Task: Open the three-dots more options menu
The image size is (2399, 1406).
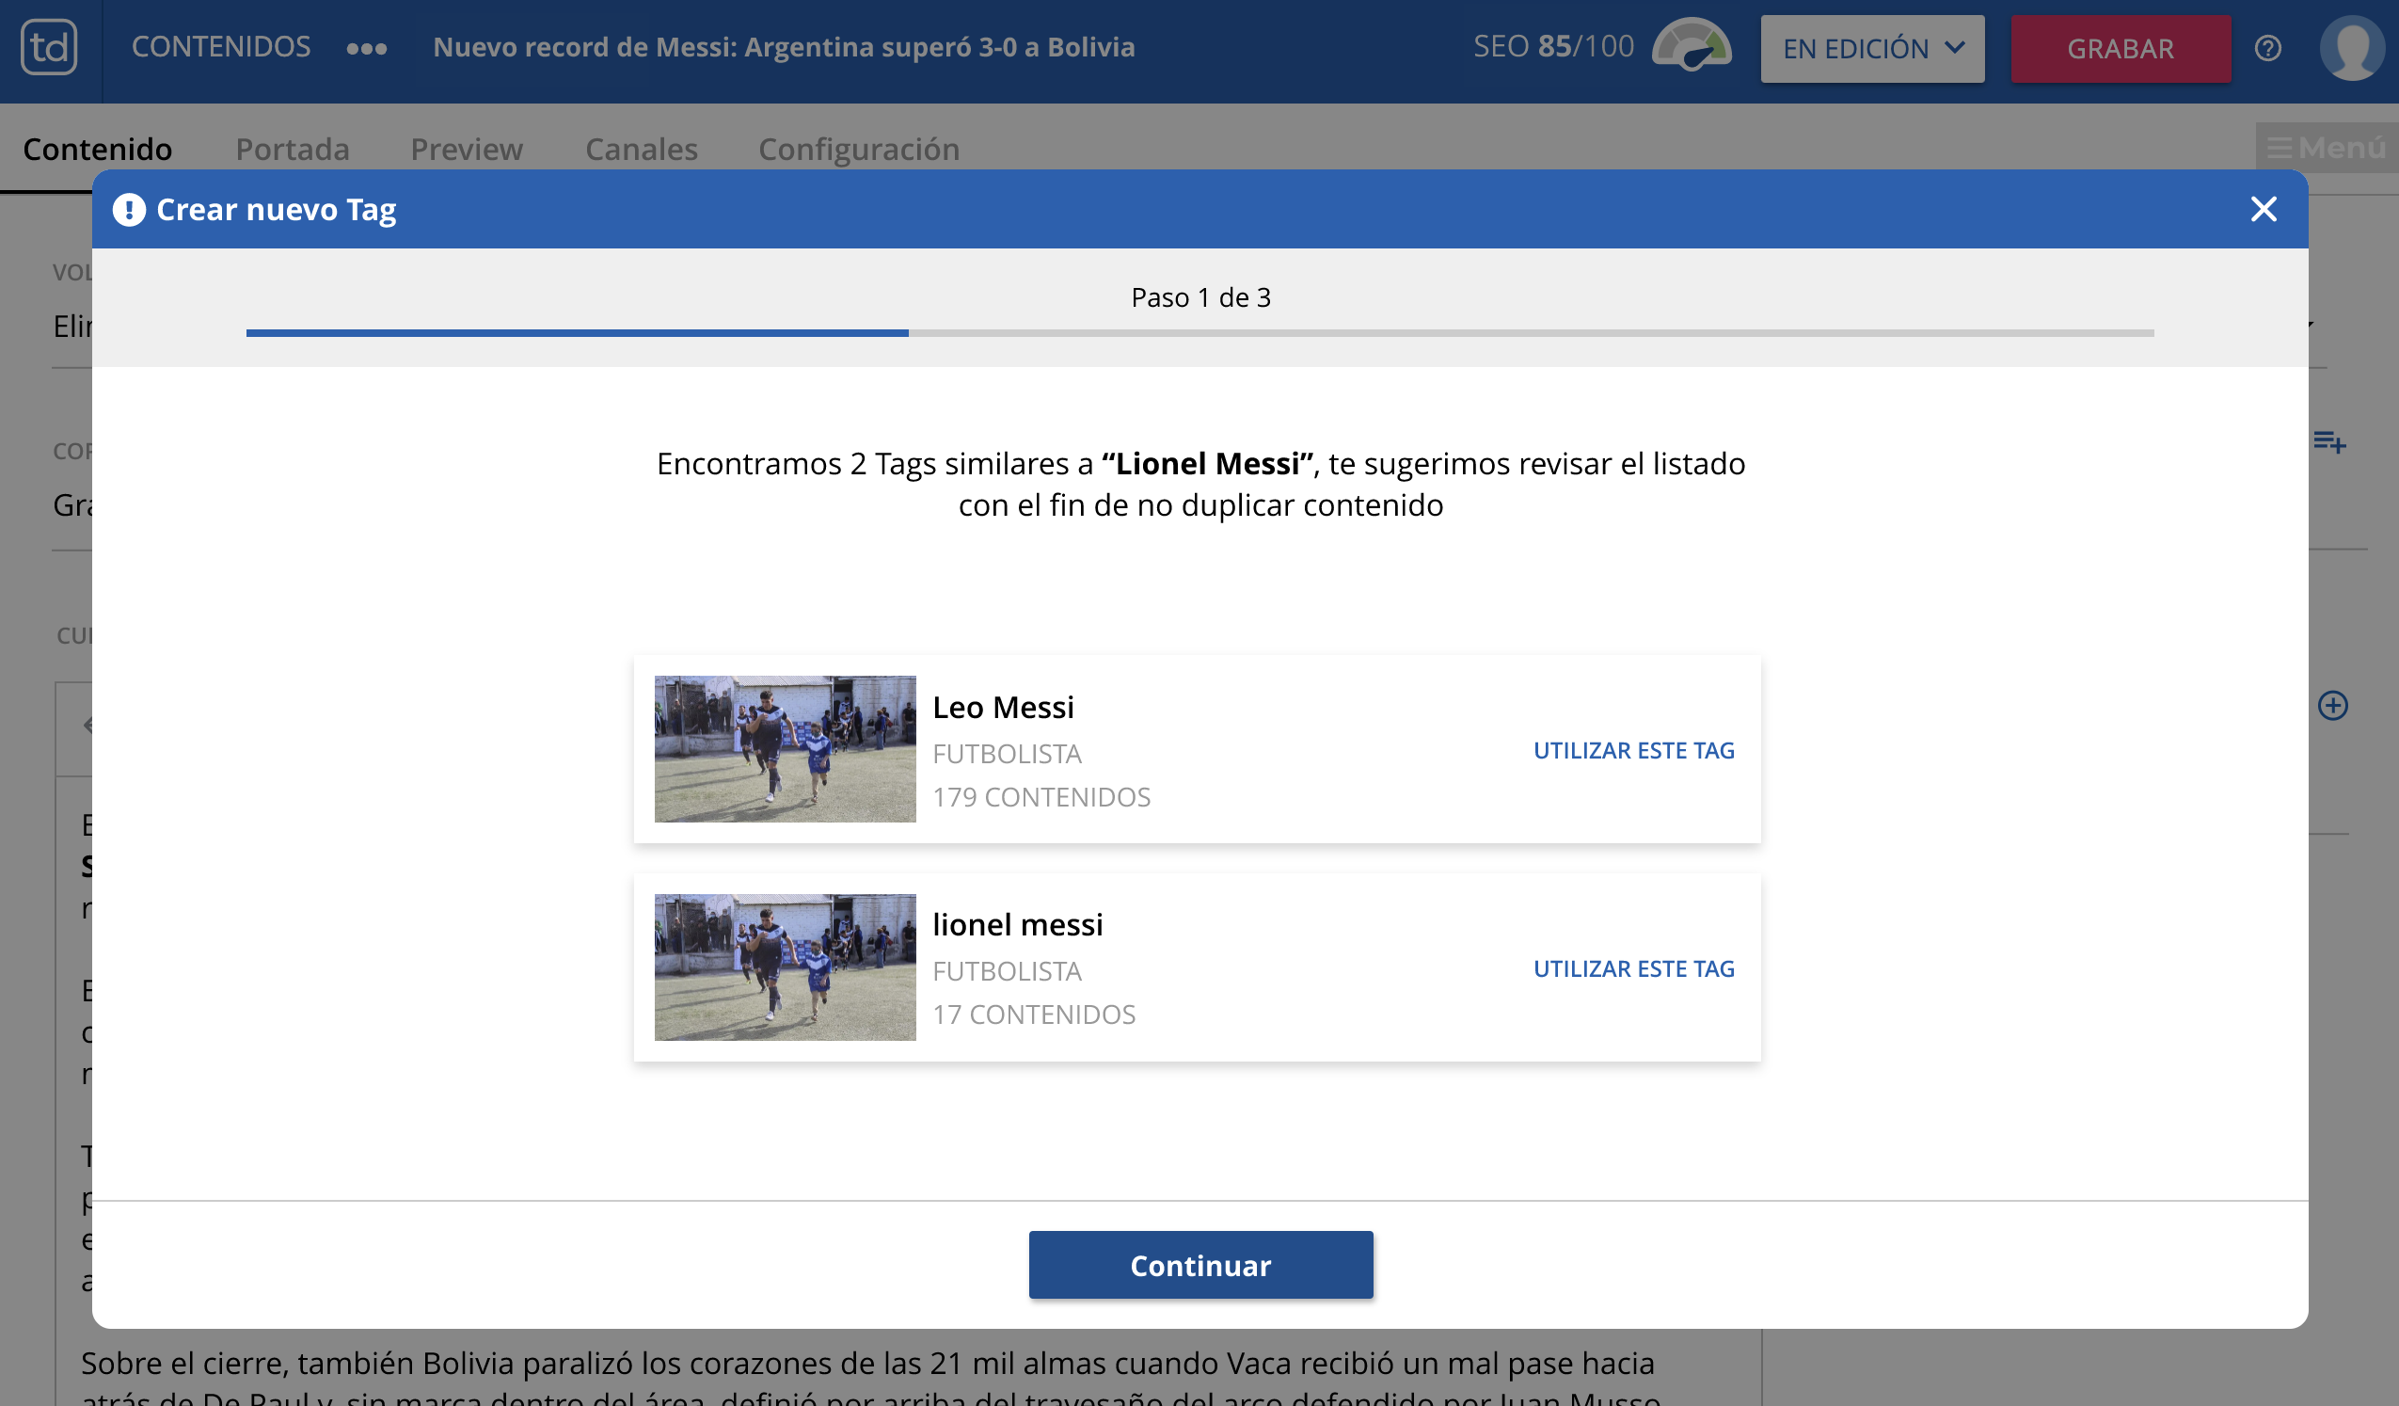Action: click(367, 49)
